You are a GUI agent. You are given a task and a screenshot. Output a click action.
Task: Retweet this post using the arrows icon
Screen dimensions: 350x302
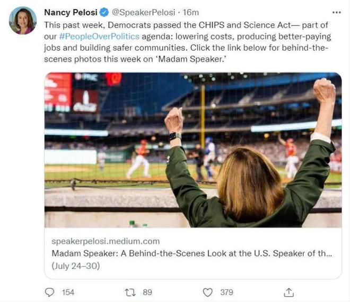click(x=130, y=292)
